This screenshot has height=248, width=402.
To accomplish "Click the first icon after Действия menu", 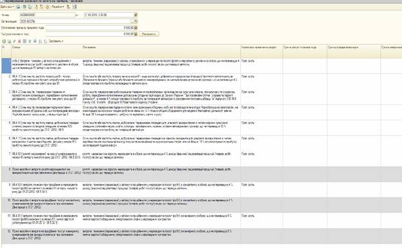I will pos(18,7).
